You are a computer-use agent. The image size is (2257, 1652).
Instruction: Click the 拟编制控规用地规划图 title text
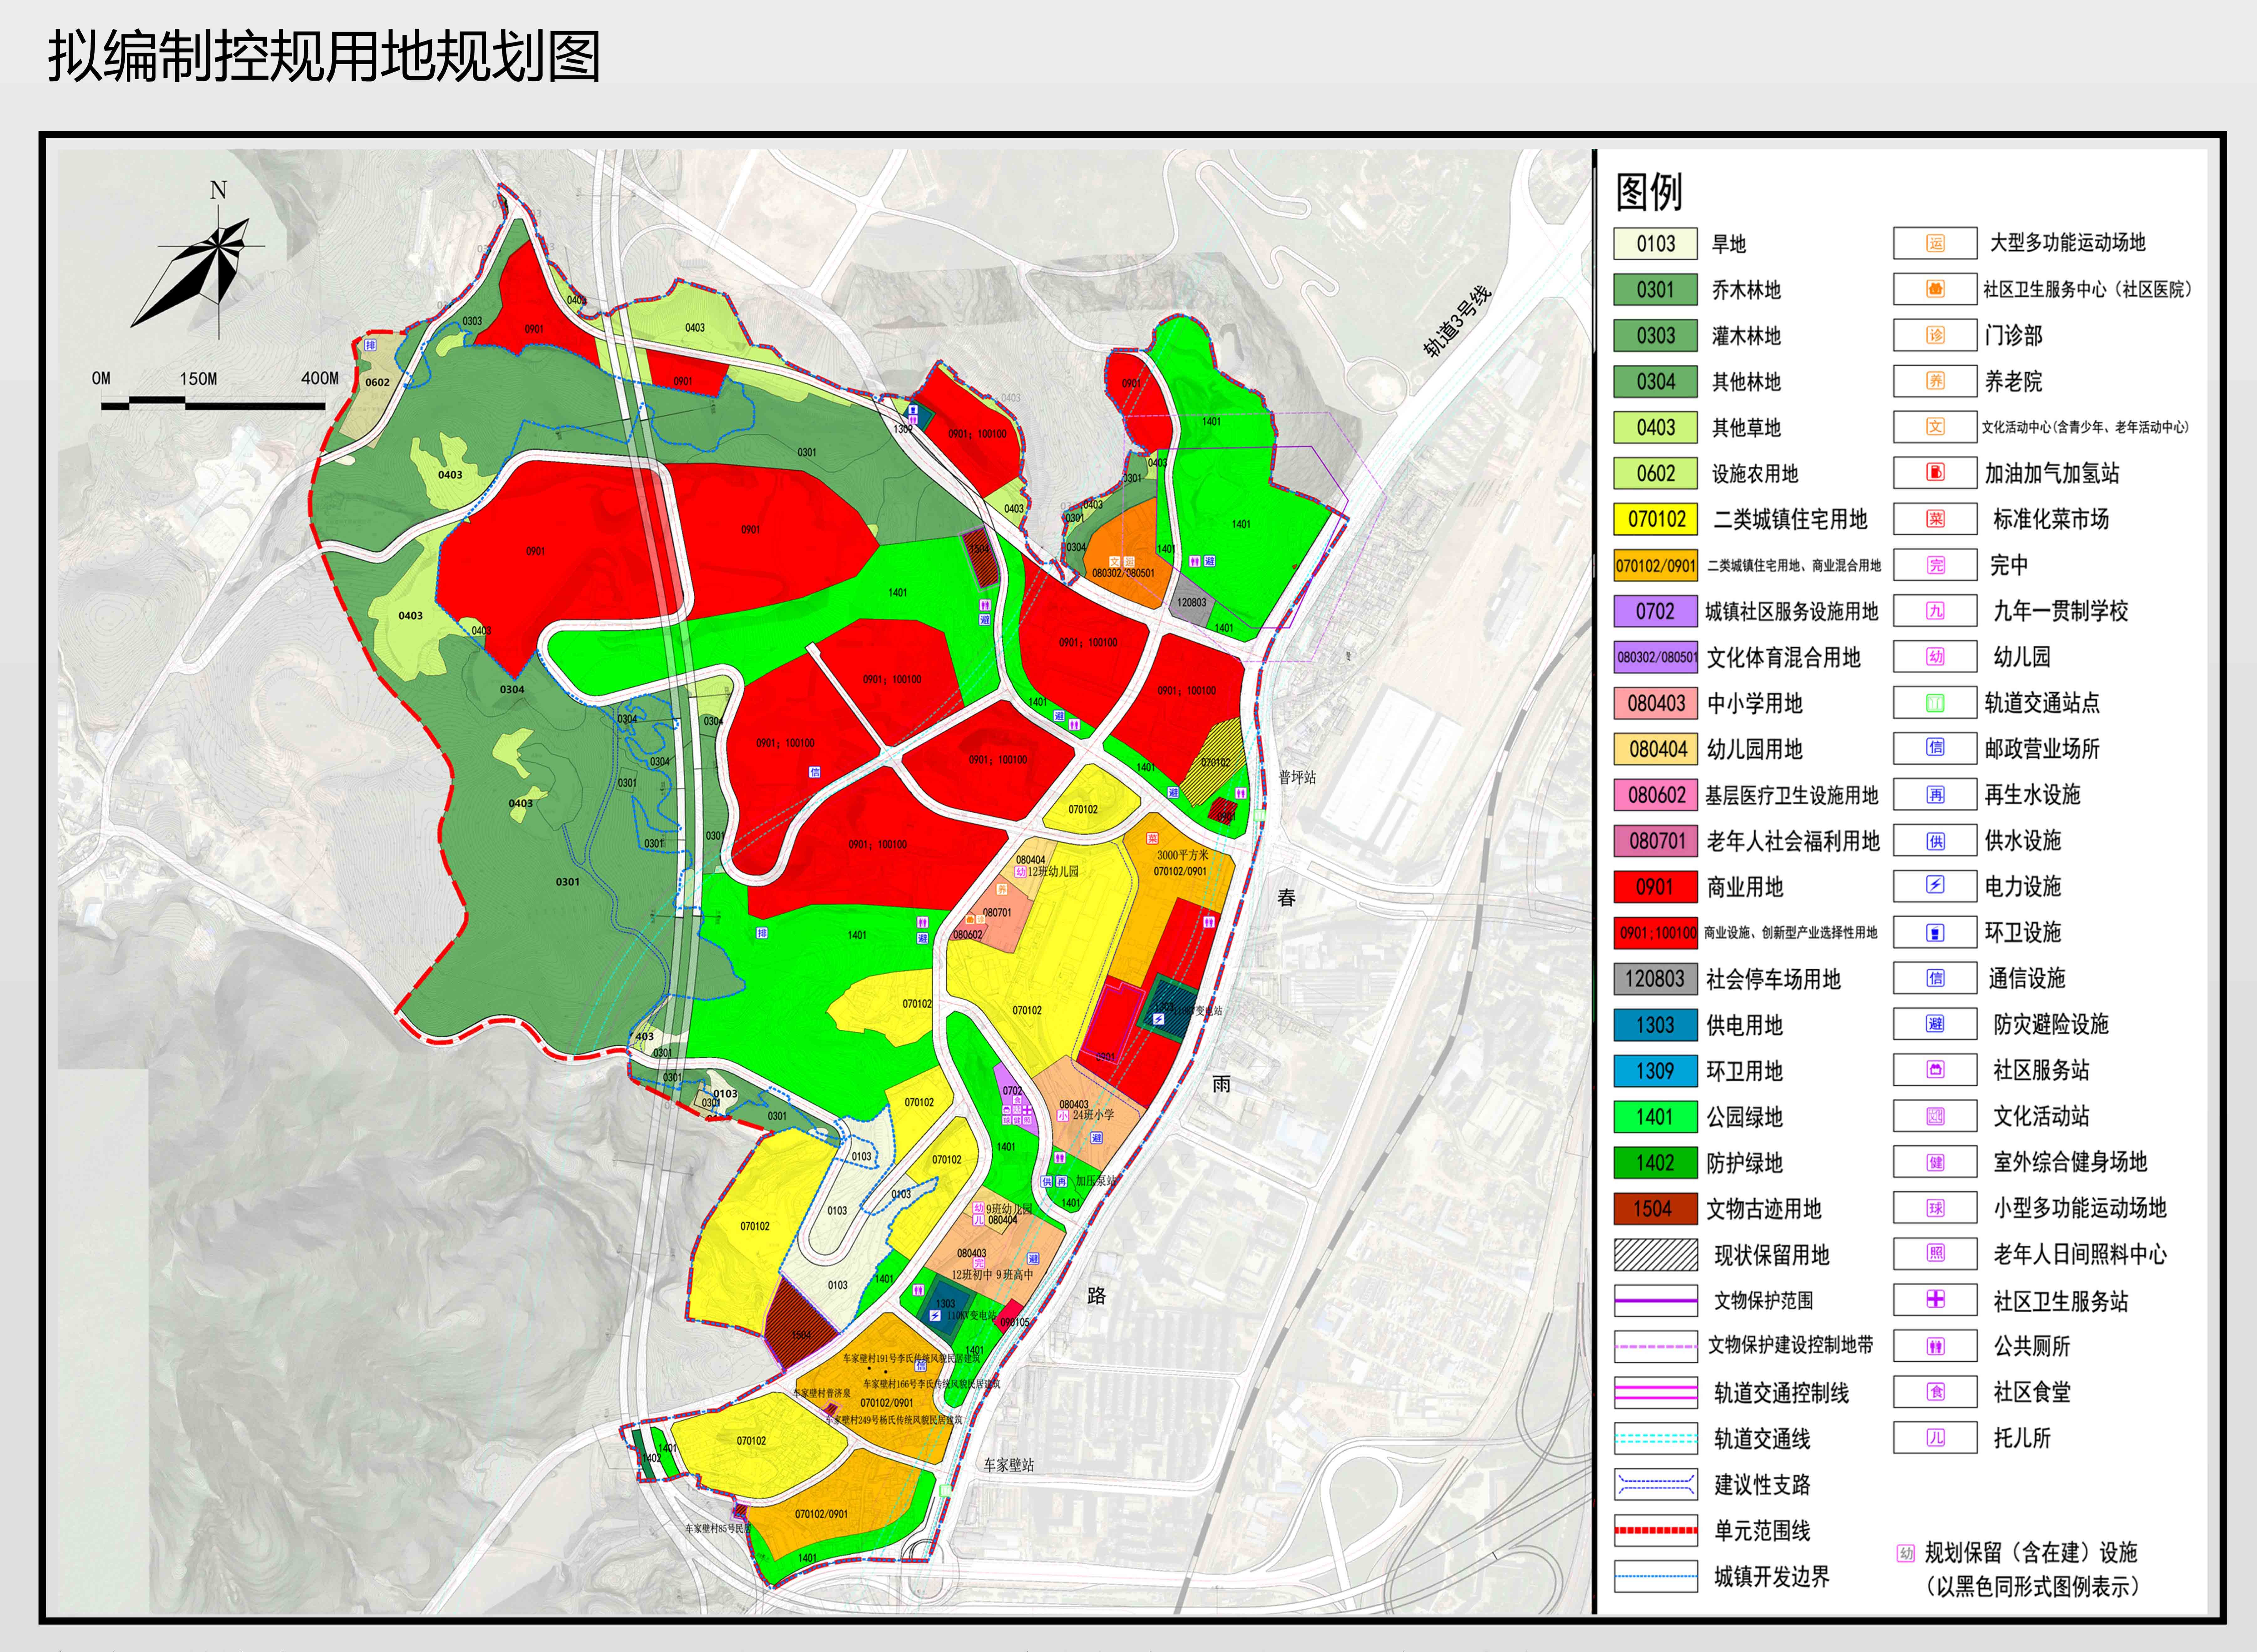pyautogui.click(x=324, y=56)
